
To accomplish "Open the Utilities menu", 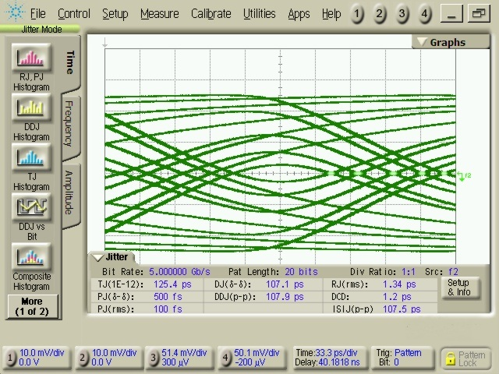I will [260, 14].
